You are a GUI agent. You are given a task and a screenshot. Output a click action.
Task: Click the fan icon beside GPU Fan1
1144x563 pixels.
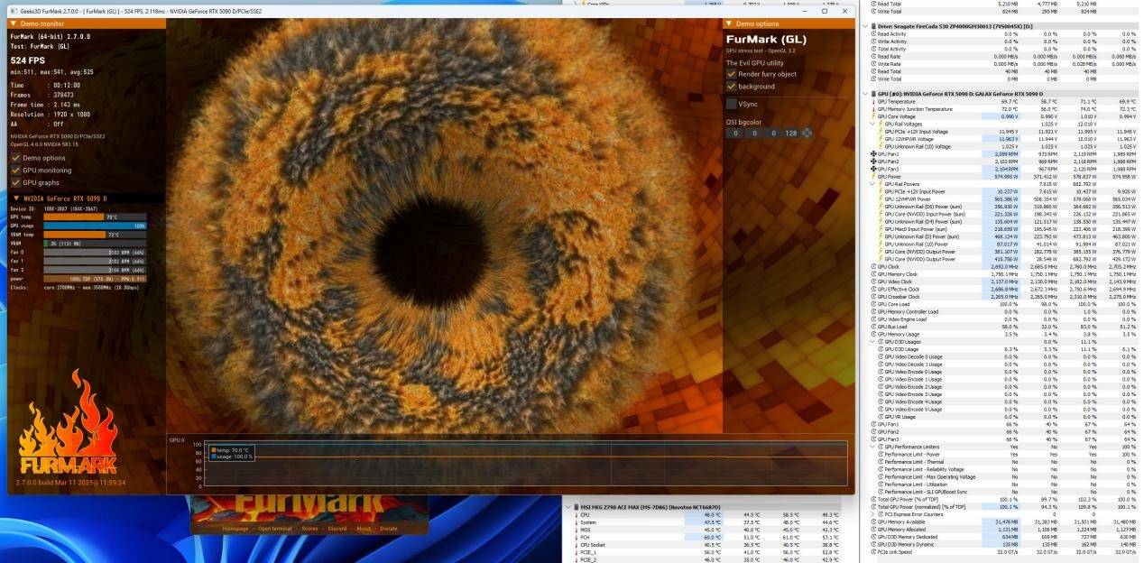point(873,154)
